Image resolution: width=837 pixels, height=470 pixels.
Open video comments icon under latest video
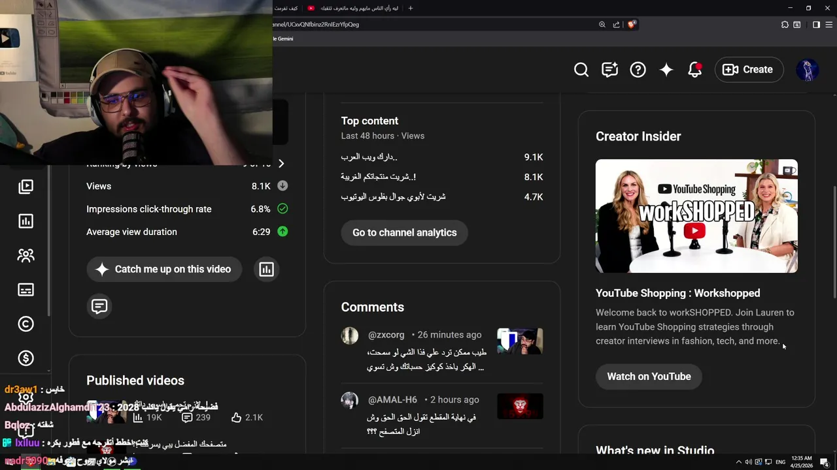tap(99, 306)
